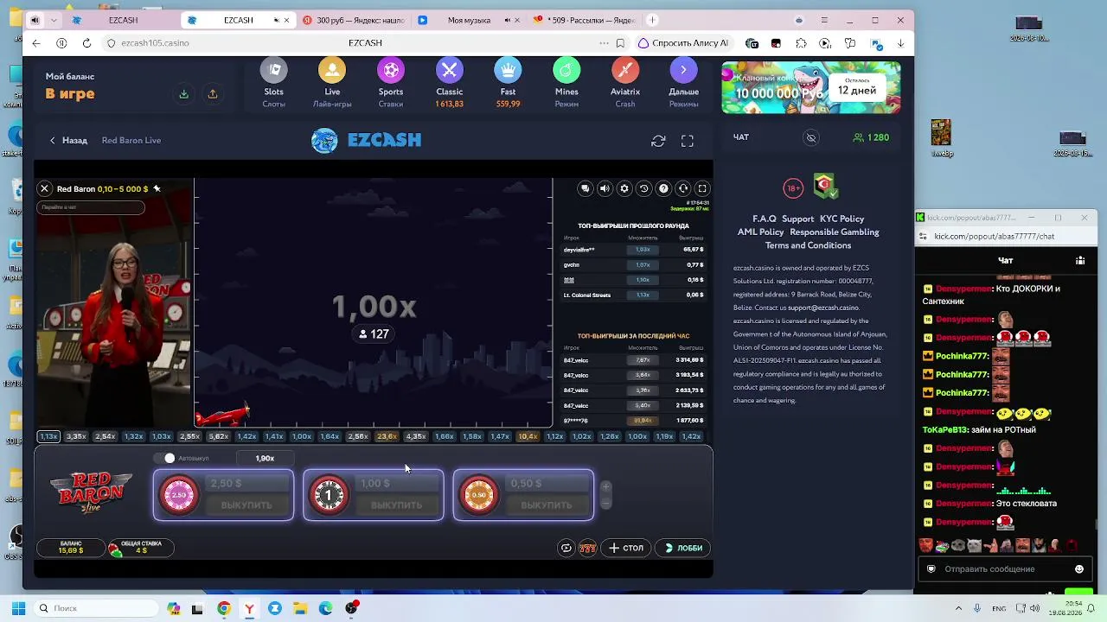Click the in-game chat input field
The height and width of the screenshot is (622, 1107).
[x=91, y=207]
